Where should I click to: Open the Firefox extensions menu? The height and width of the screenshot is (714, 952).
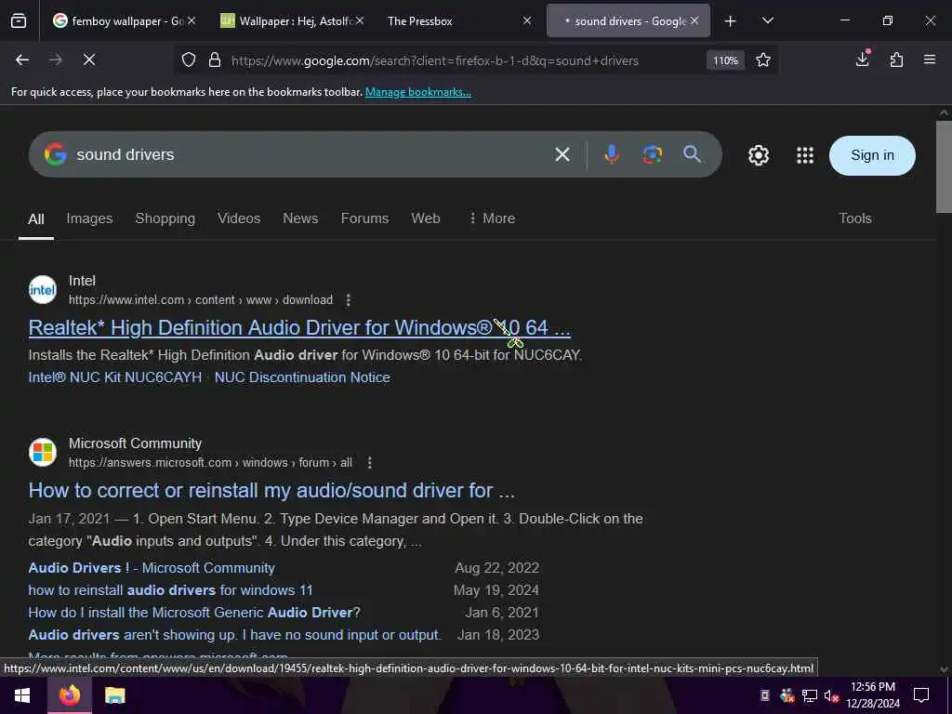click(896, 59)
